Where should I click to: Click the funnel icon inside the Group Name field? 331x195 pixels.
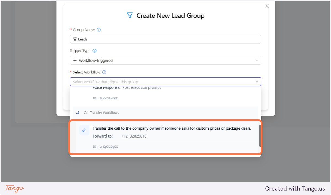pos(75,39)
